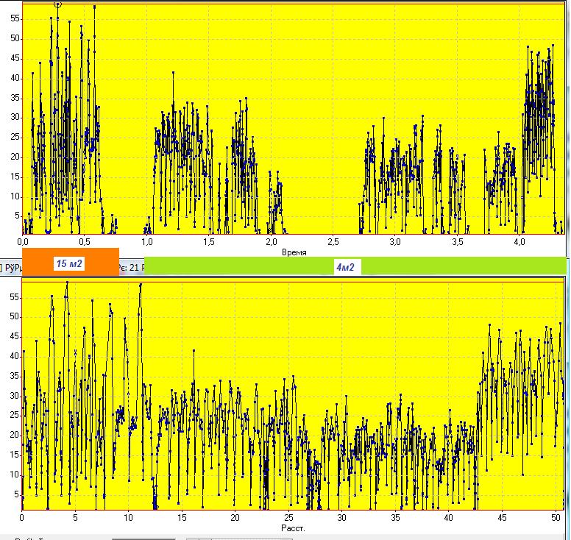Click the 30 label on the lower chart's vertical axis

pyautogui.click(x=15, y=396)
